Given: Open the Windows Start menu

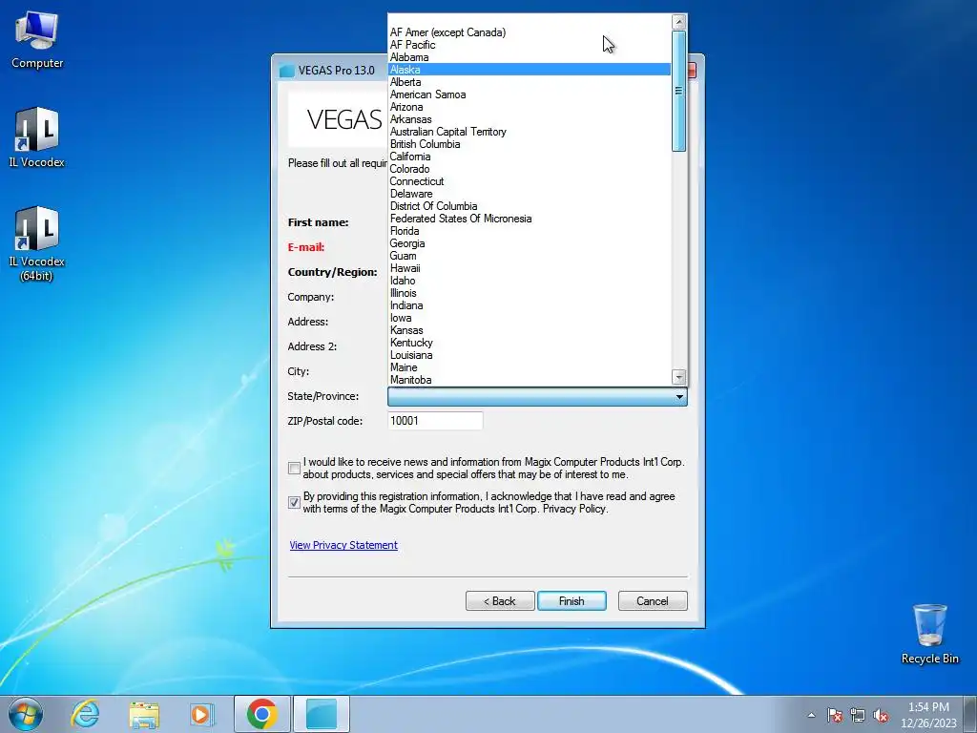Looking at the screenshot, I should pyautogui.click(x=26, y=714).
